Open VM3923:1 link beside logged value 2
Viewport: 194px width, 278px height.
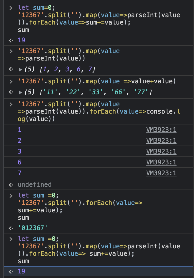pyautogui.click(x=161, y=141)
